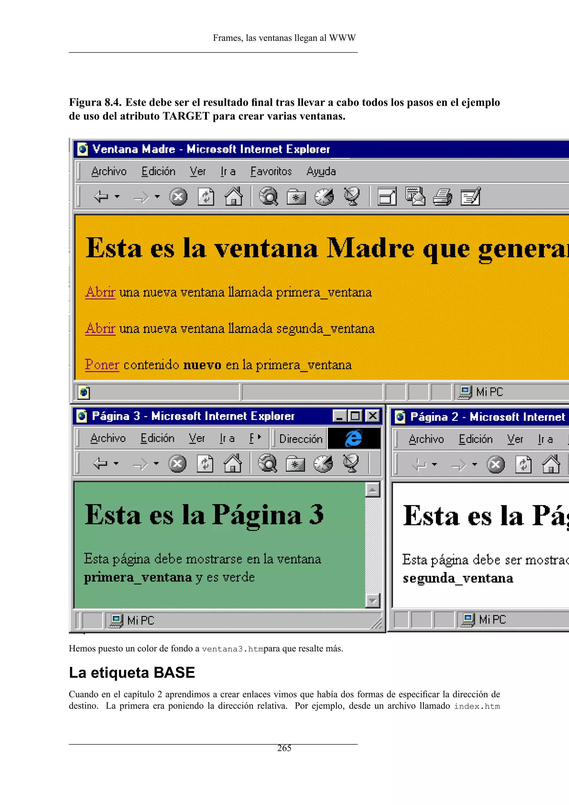Image resolution: width=569 pixels, height=805 pixels.
Task: Click Mail icon in Ventana Madre toolbar
Action: pos(415,197)
